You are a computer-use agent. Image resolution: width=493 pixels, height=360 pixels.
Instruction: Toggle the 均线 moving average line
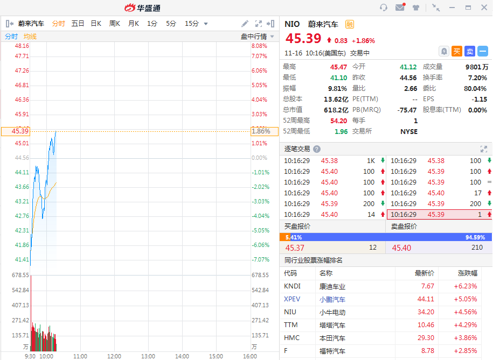point(30,37)
